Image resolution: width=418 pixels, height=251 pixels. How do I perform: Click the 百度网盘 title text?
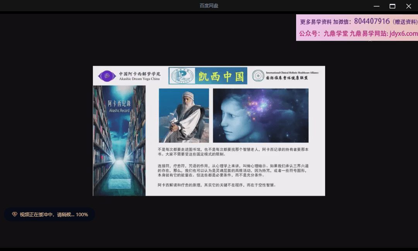click(209, 6)
